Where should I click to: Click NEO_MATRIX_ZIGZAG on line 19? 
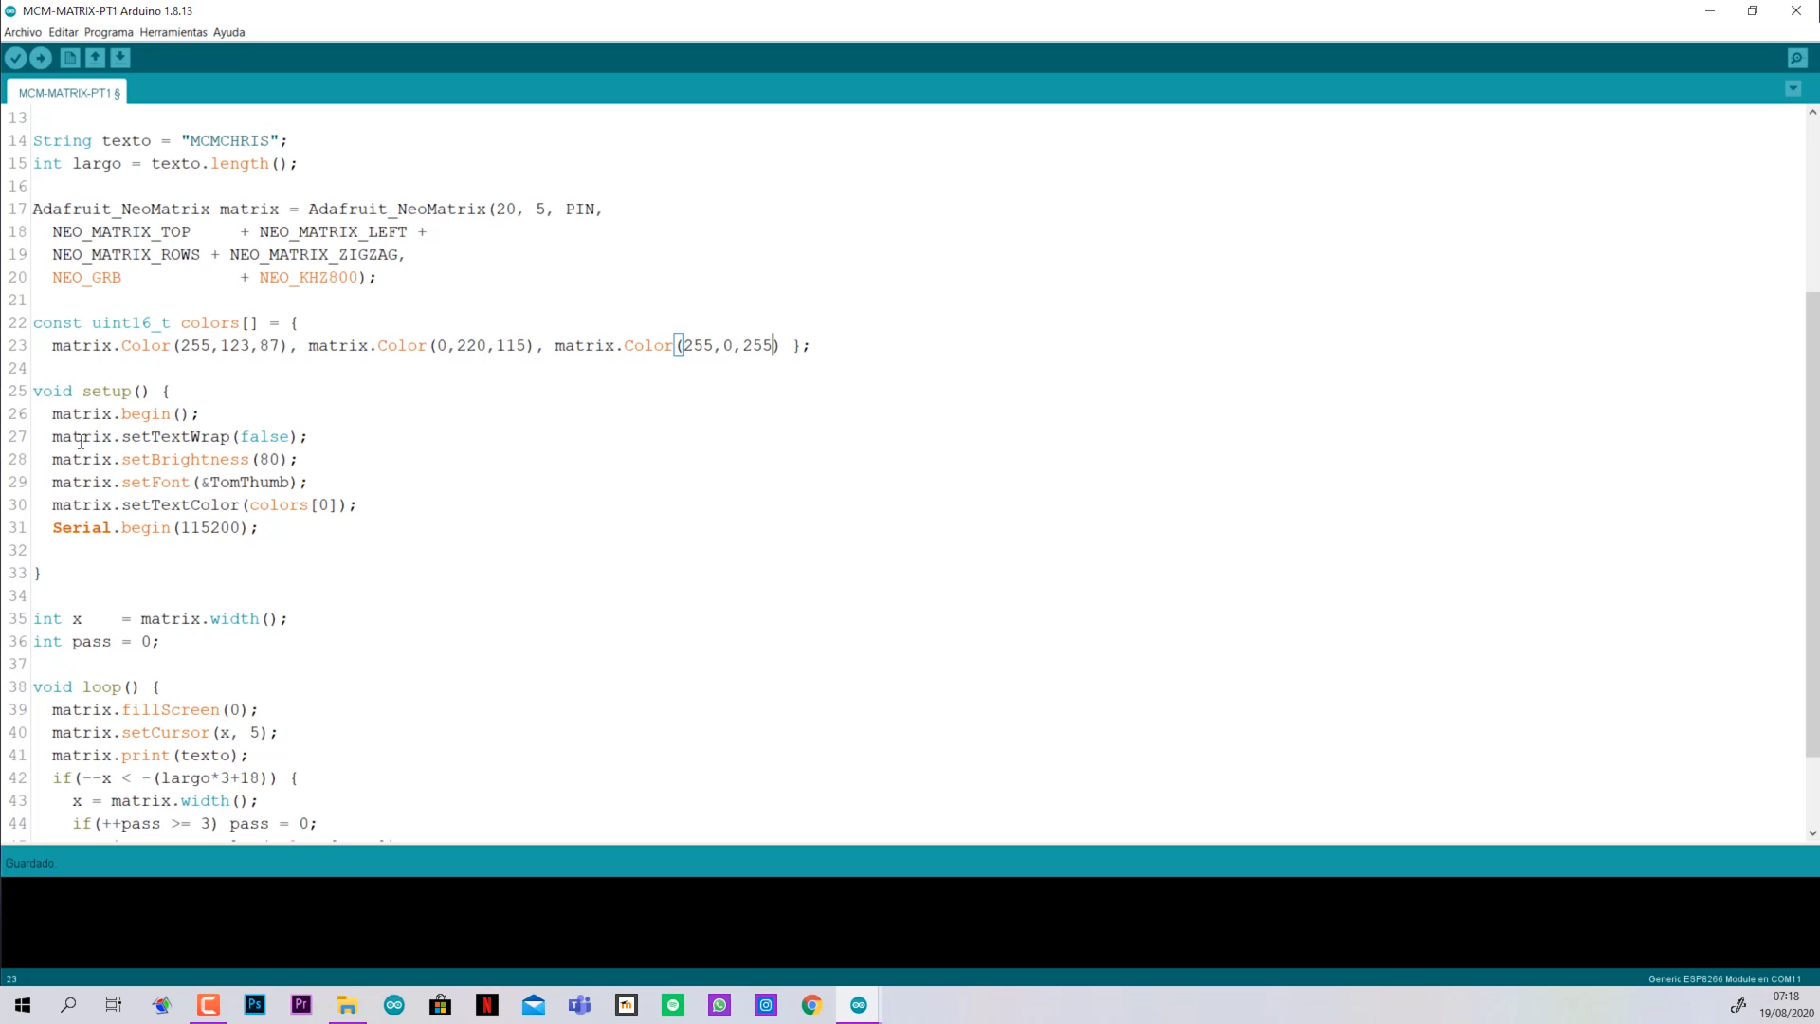tap(315, 254)
